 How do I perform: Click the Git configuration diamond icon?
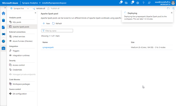(x=10, y=94)
